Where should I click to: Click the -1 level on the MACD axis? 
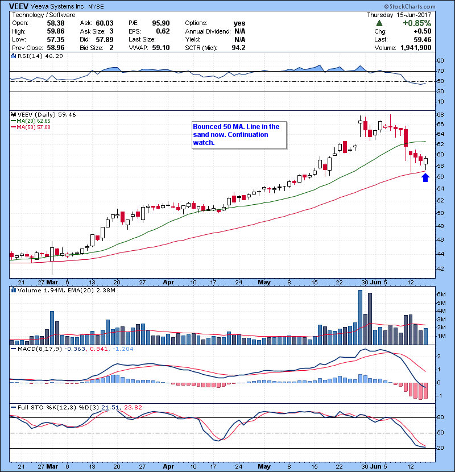pyautogui.click(x=439, y=396)
